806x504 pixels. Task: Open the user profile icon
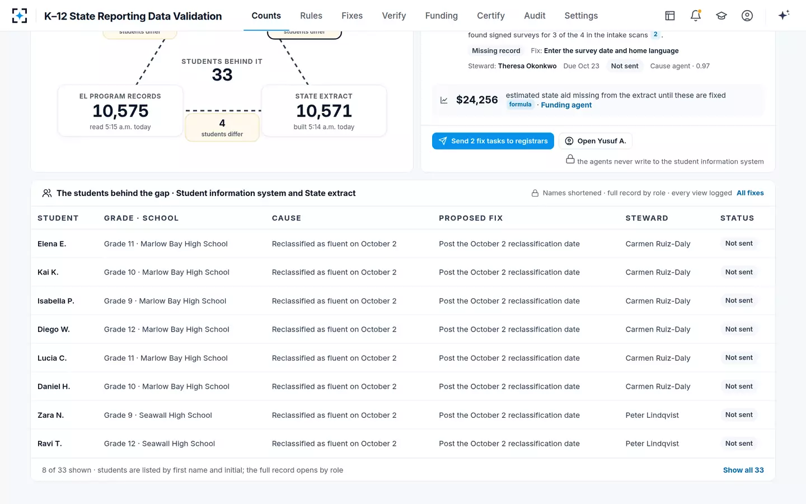(747, 16)
